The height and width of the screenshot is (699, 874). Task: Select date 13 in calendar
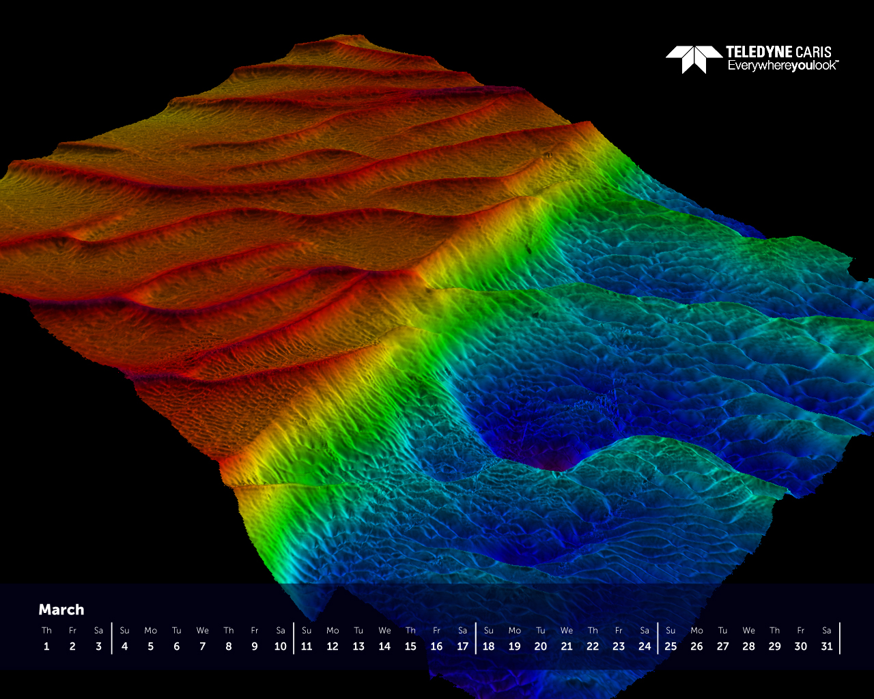[358, 646]
